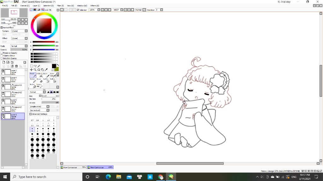
Task: Select the AirBrush tool
Action: tap(39, 75)
